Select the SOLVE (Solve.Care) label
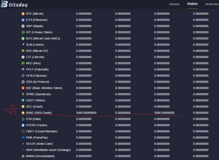Viewport: 219px width, 160px height. click(x=39, y=144)
